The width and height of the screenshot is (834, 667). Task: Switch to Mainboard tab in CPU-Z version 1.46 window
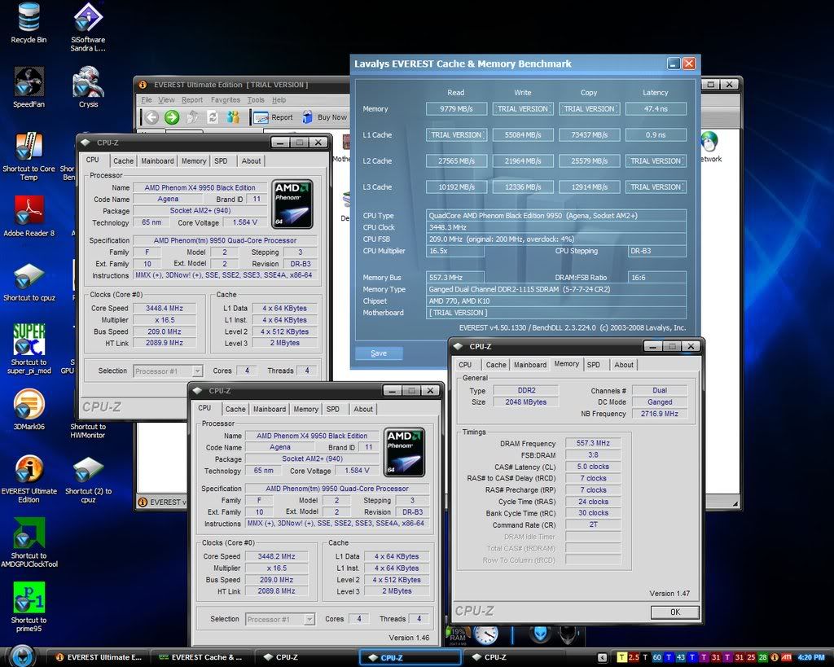tap(269, 409)
